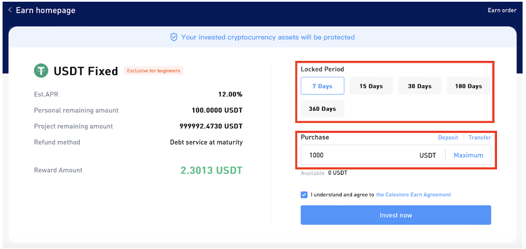
Task: Choose the 360 Days locked period
Action: pos(322,108)
